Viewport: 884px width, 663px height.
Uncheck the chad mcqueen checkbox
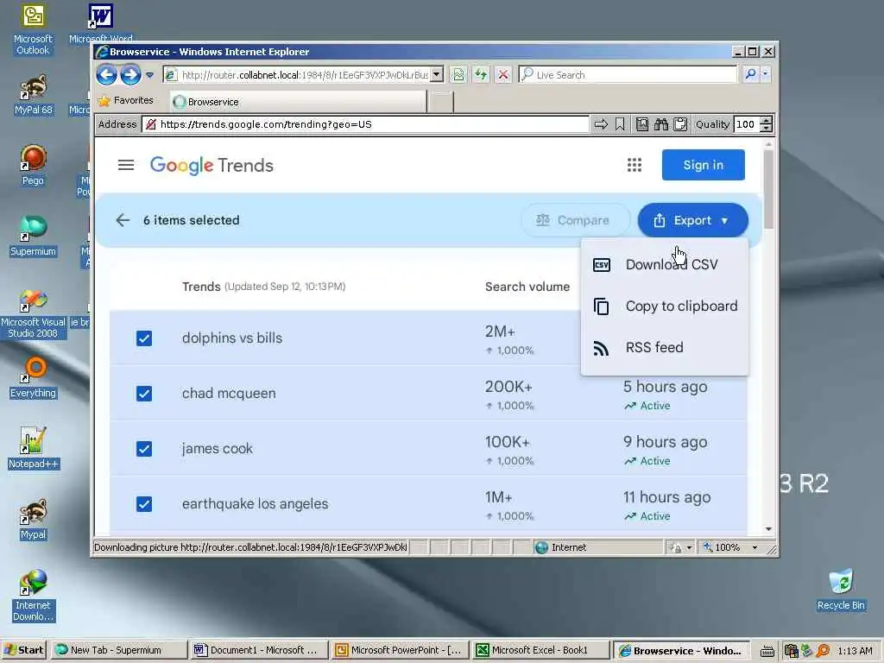[144, 393]
